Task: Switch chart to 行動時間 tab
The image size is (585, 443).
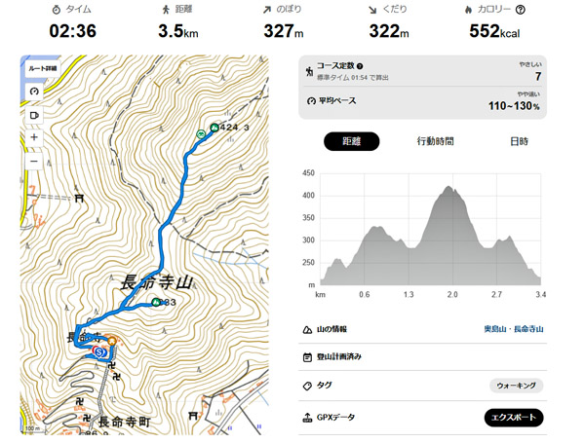Action: 435,141
